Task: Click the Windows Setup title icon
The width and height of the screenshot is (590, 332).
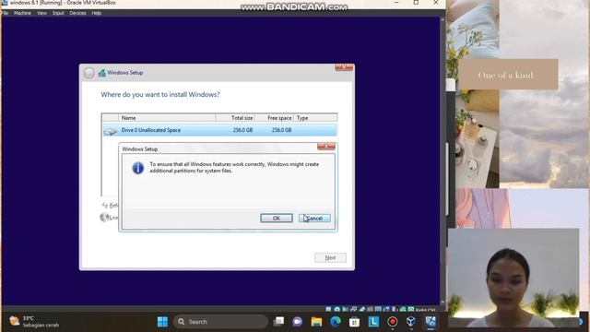Action: [101, 73]
